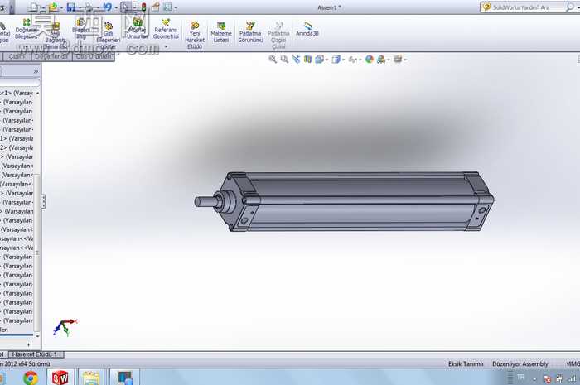Select the Bileşeni Taşı tool

pos(81,29)
